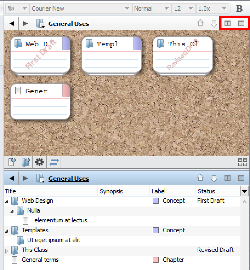Toggle the vertical split in the corkboard header
The width and height of the screenshot is (250, 270).
point(228,24)
